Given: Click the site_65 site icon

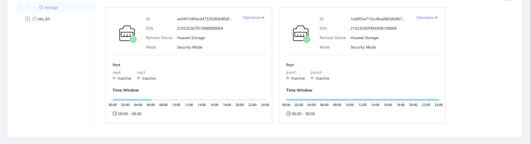Looking at the screenshot, I should tap(34, 19).
